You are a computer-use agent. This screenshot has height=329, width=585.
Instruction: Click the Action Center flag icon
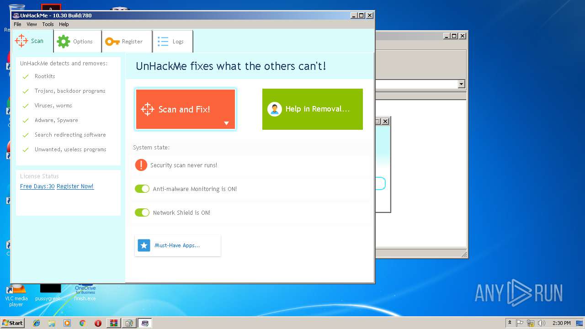coord(520,323)
